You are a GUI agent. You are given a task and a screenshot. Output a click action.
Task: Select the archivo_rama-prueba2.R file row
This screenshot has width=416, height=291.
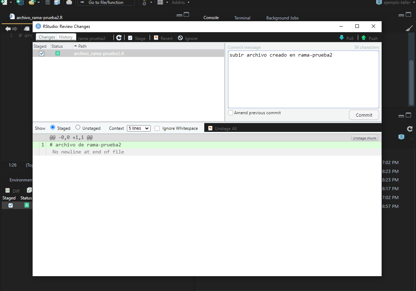coord(128,53)
